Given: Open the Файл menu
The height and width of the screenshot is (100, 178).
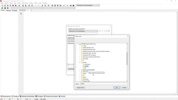Looking at the screenshot, I should (x=2, y=3).
